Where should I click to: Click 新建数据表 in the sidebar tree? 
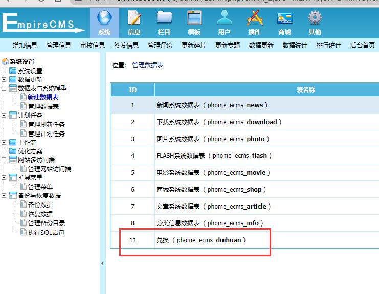[x=43, y=97]
